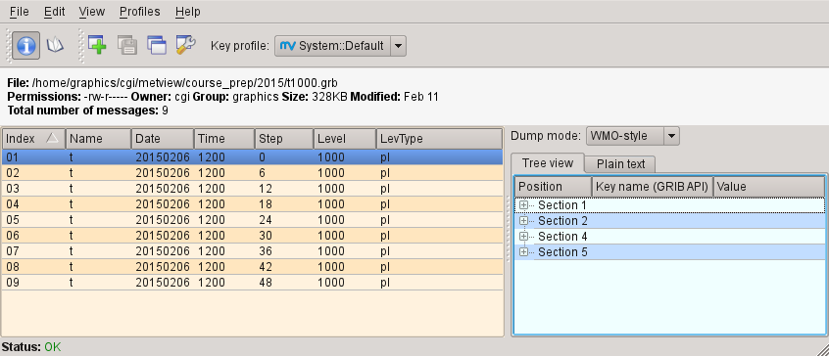The width and height of the screenshot is (829, 356).
Task: Select message row with index 05
Action: click(252, 219)
